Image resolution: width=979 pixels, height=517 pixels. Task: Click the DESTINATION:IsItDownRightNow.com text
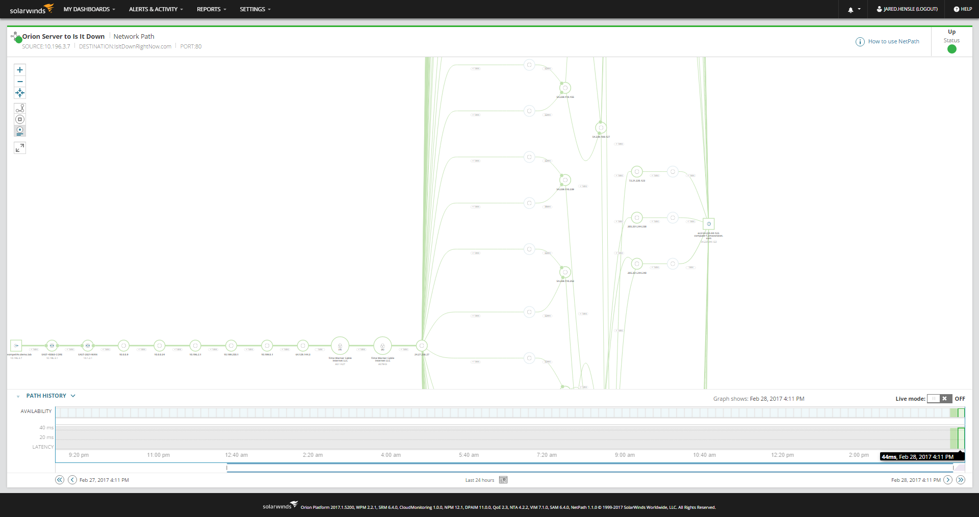[x=125, y=46]
